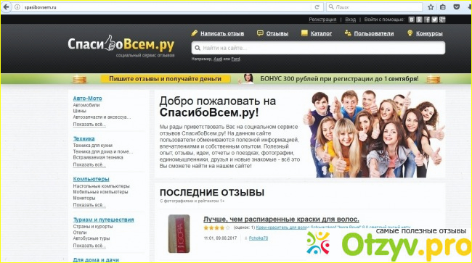Screen dimensions: 472x263
Task: Open the Мониторы subcategory
Action: point(84,198)
